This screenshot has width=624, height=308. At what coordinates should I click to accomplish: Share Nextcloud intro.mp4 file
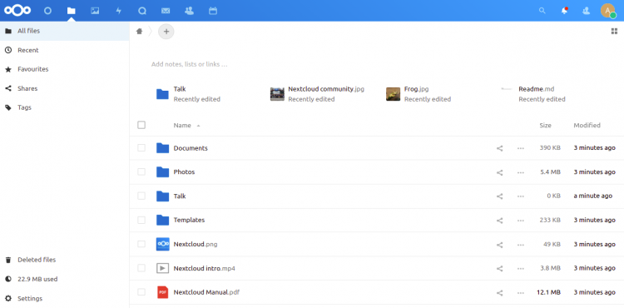point(499,269)
